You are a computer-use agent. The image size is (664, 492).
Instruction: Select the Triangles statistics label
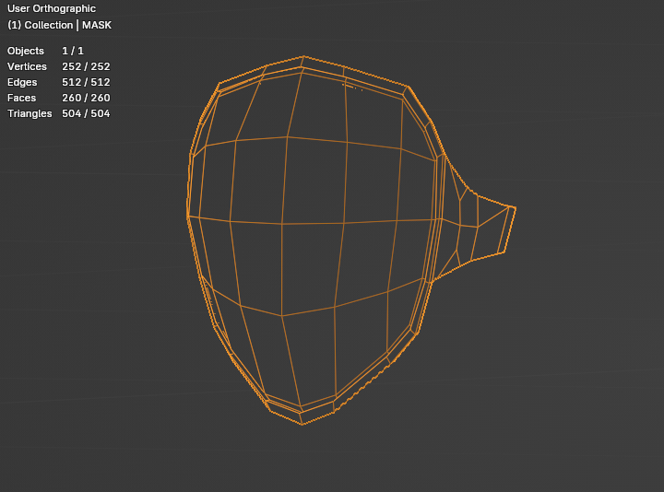[x=30, y=113]
